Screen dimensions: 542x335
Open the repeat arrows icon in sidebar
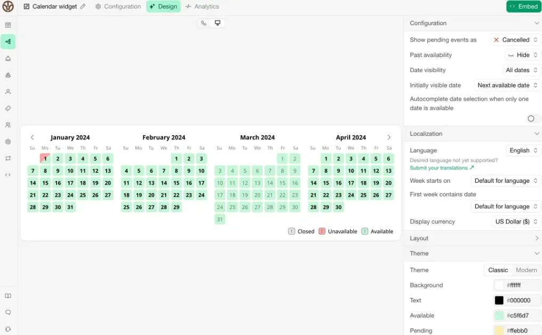click(x=8, y=158)
